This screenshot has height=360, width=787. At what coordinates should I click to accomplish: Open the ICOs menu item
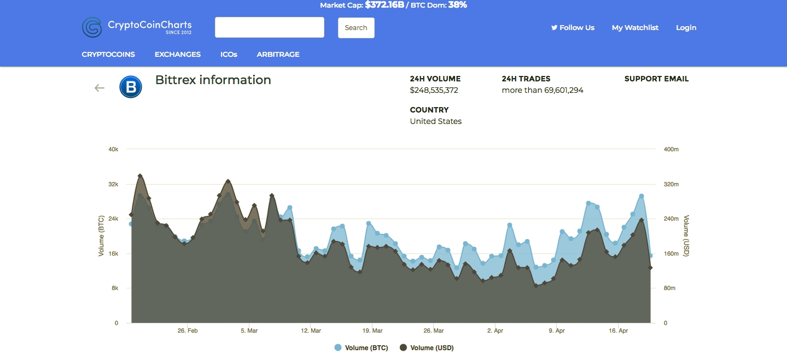(x=229, y=54)
